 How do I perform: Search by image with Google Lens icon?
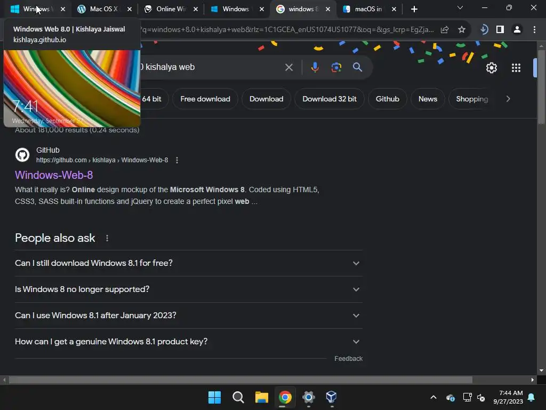336,67
